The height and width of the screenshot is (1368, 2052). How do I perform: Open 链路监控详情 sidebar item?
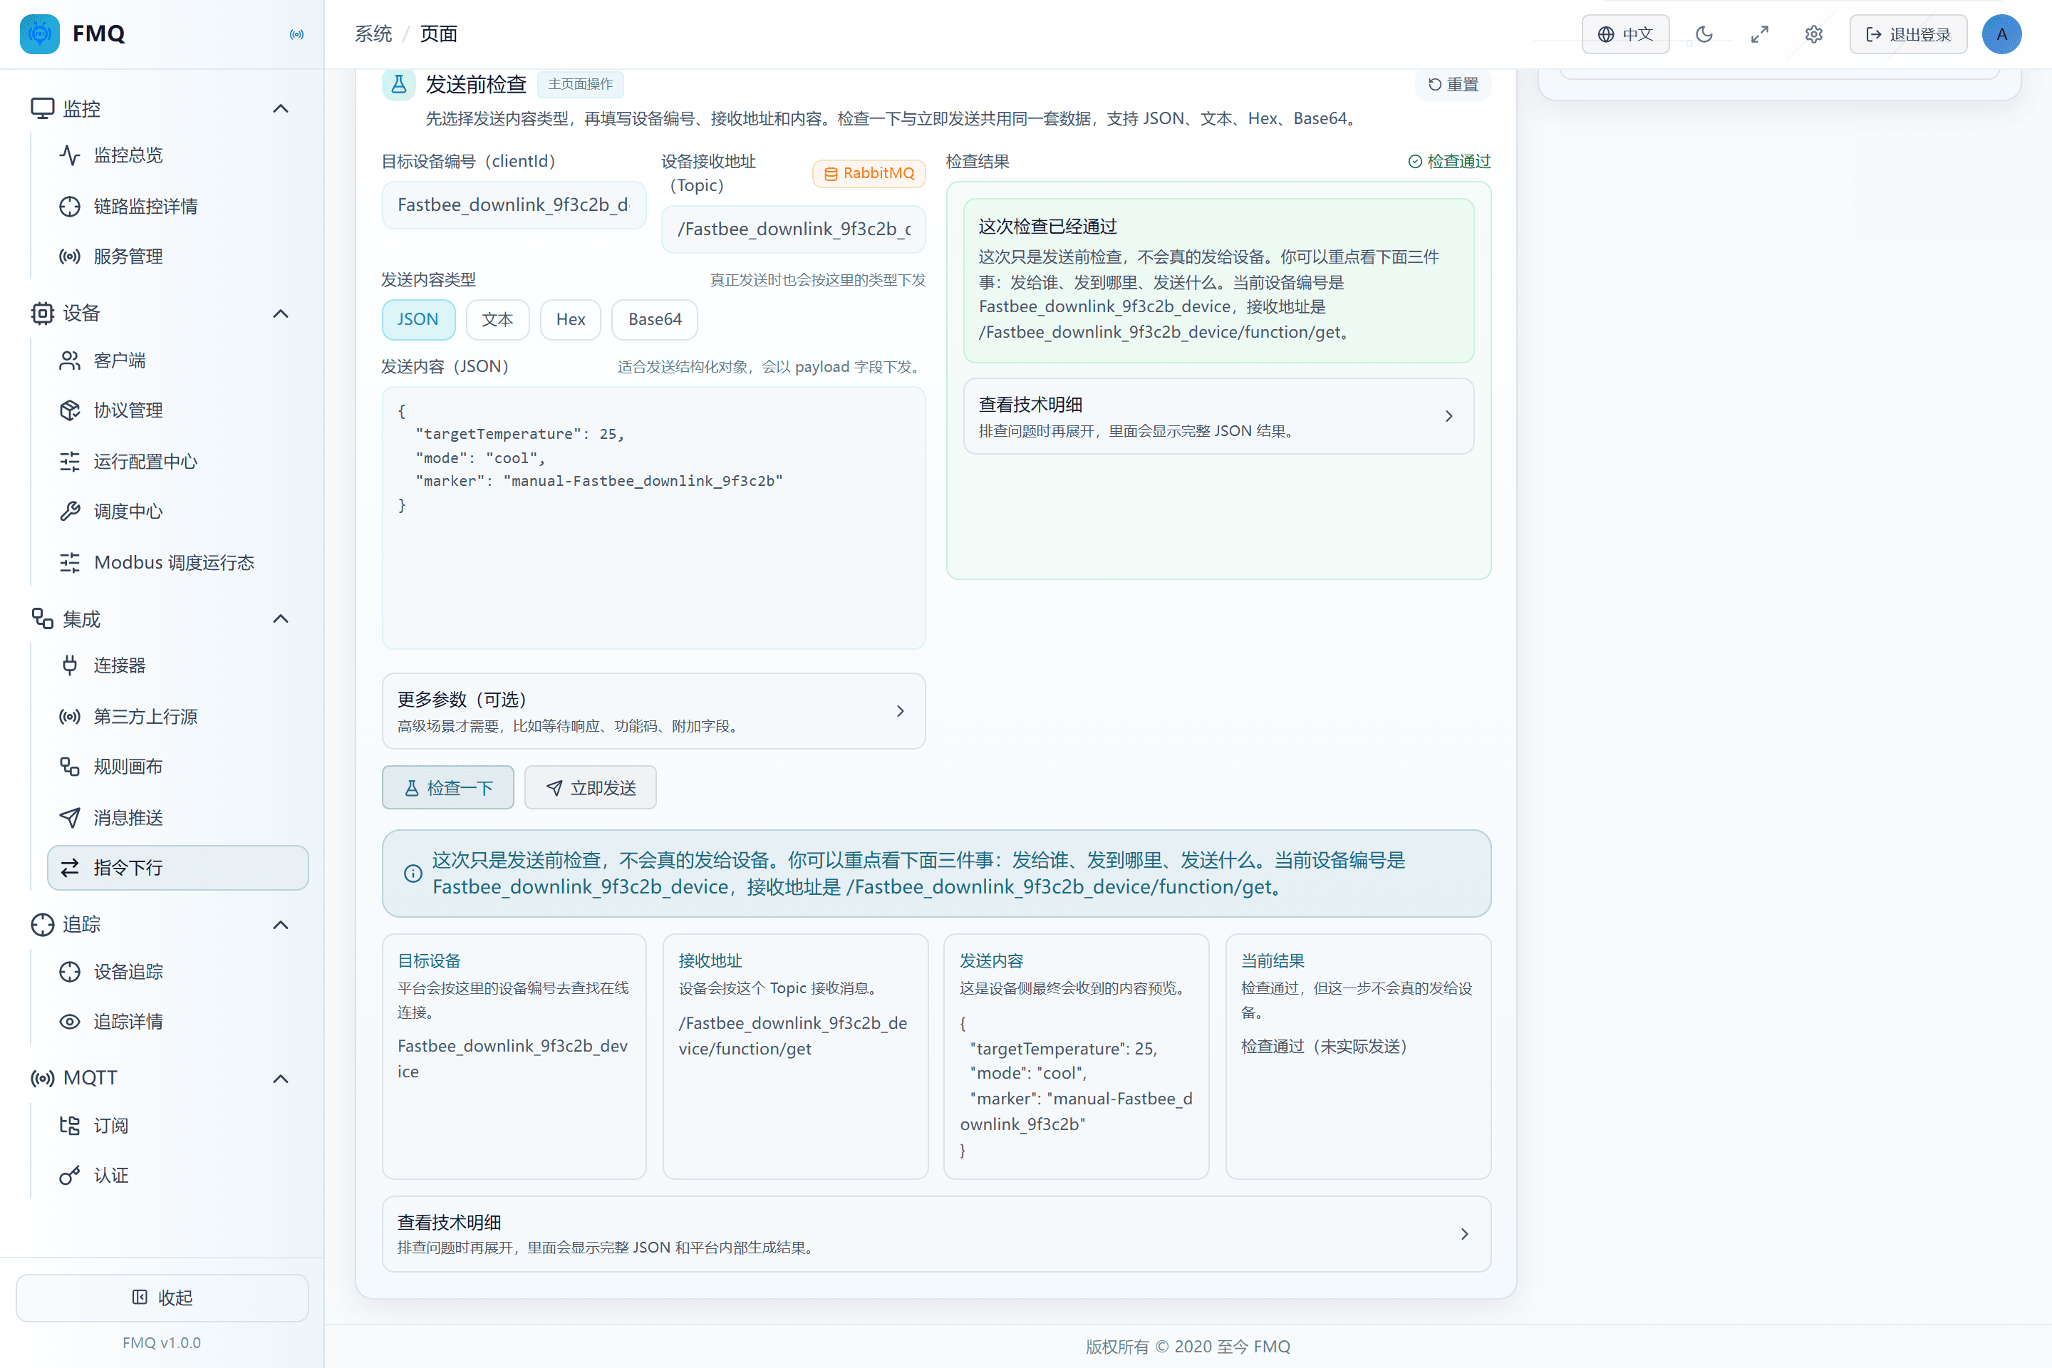[x=178, y=206]
